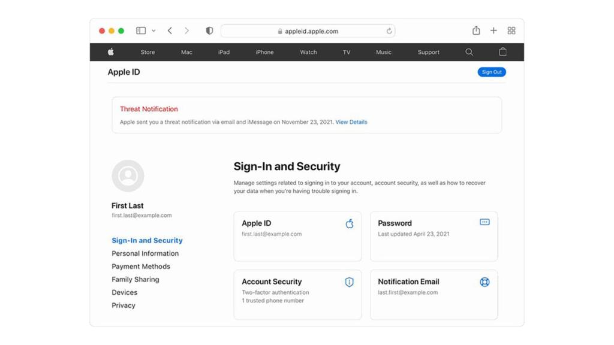Open the Account Security card
The image size is (614, 345).
pos(297,294)
